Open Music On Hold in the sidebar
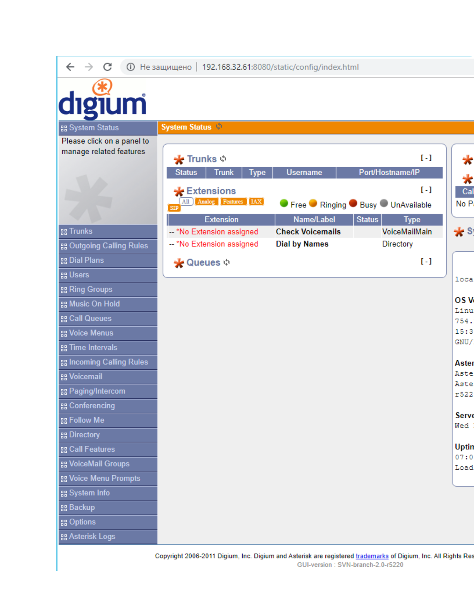The width and height of the screenshot is (474, 614). click(x=108, y=304)
